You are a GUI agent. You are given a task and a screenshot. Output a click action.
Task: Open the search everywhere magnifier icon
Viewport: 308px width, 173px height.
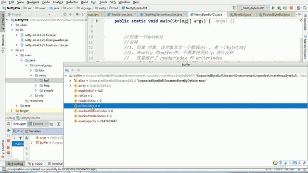click(x=305, y=8)
